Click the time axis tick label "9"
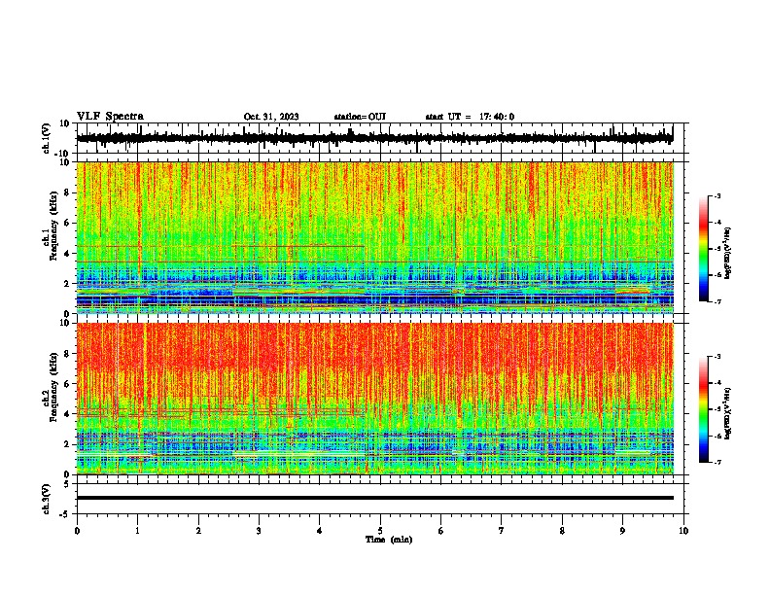770x595 pixels. [x=622, y=531]
